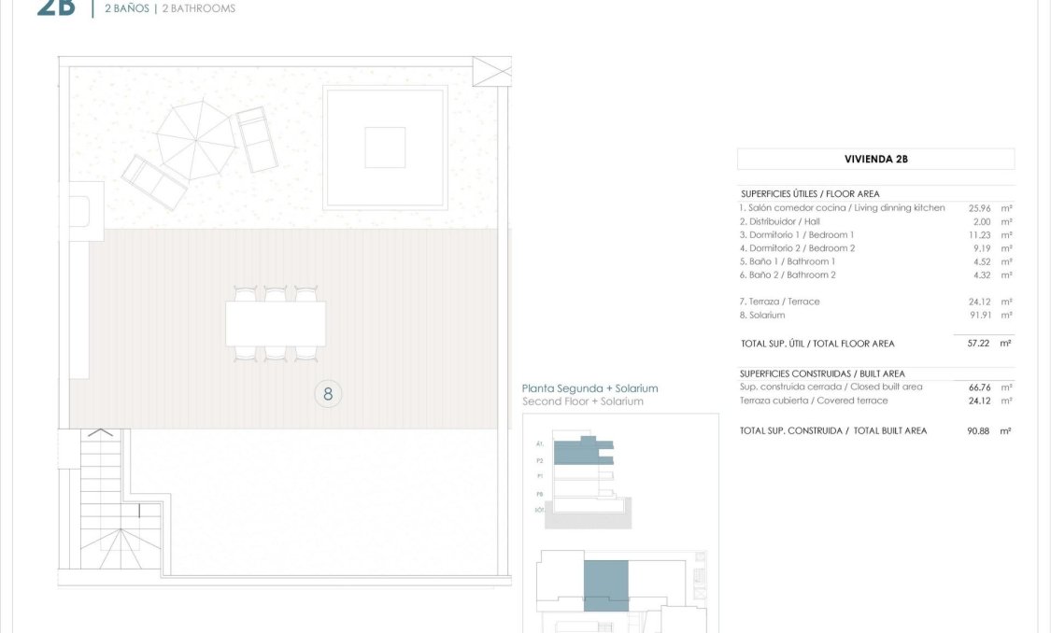Image resolution: width=1051 pixels, height=633 pixels.
Task: Click the room number 8 on the solarium
Action: pyautogui.click(x=327, y=393)
